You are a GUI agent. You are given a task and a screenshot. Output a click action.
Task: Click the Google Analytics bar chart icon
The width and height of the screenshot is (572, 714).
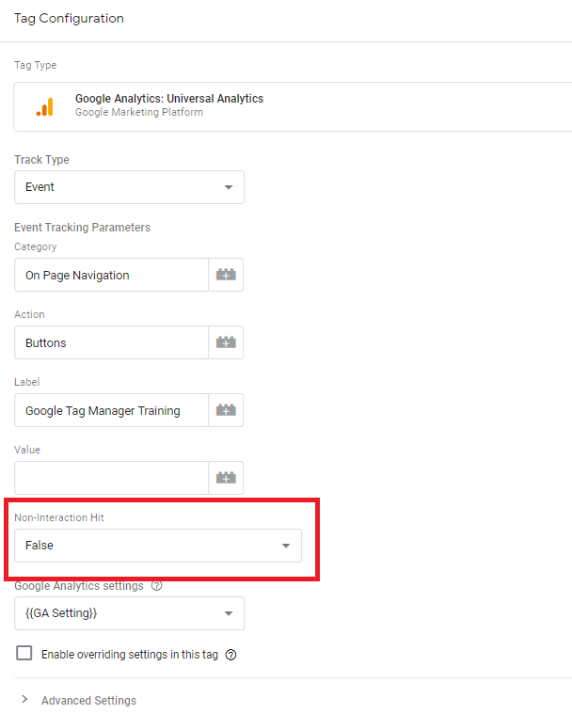44,107
